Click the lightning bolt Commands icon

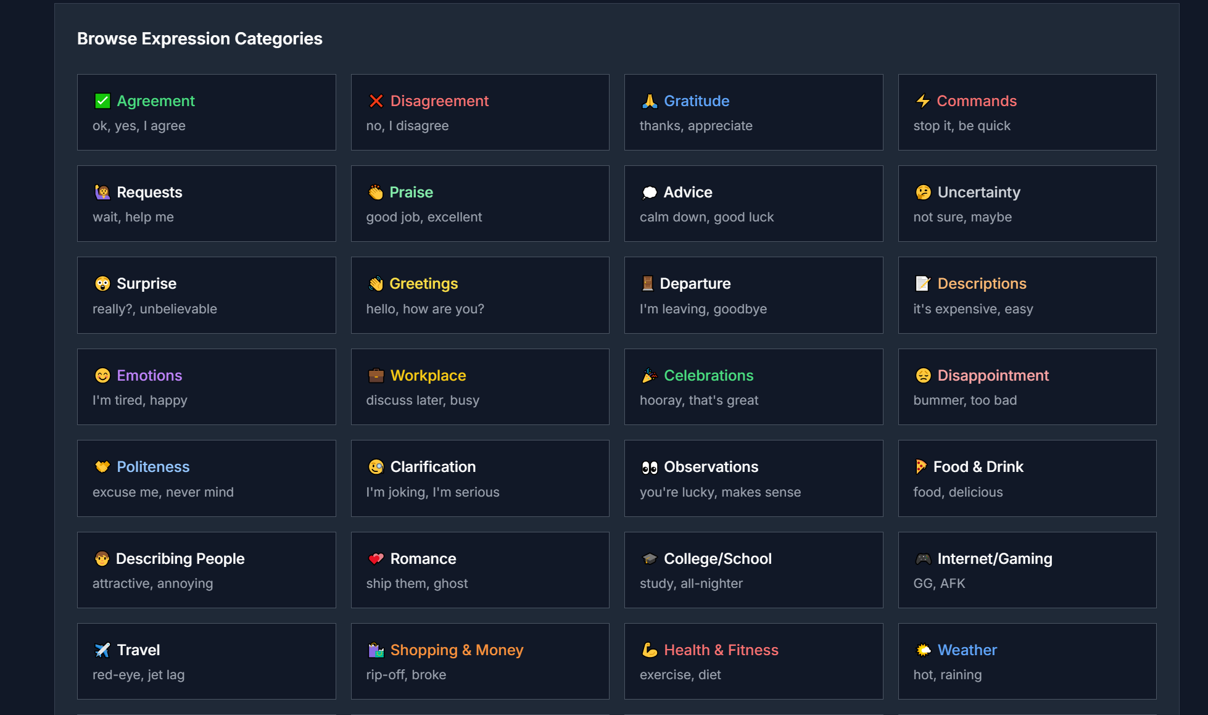click(x=922, y=101)
